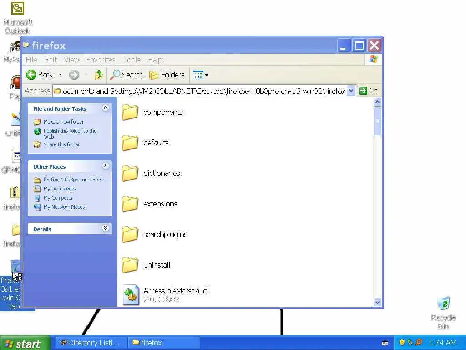Screen dimensions: 466x350
Task: Click the Make a new folder link
Action: pos(64,122)
